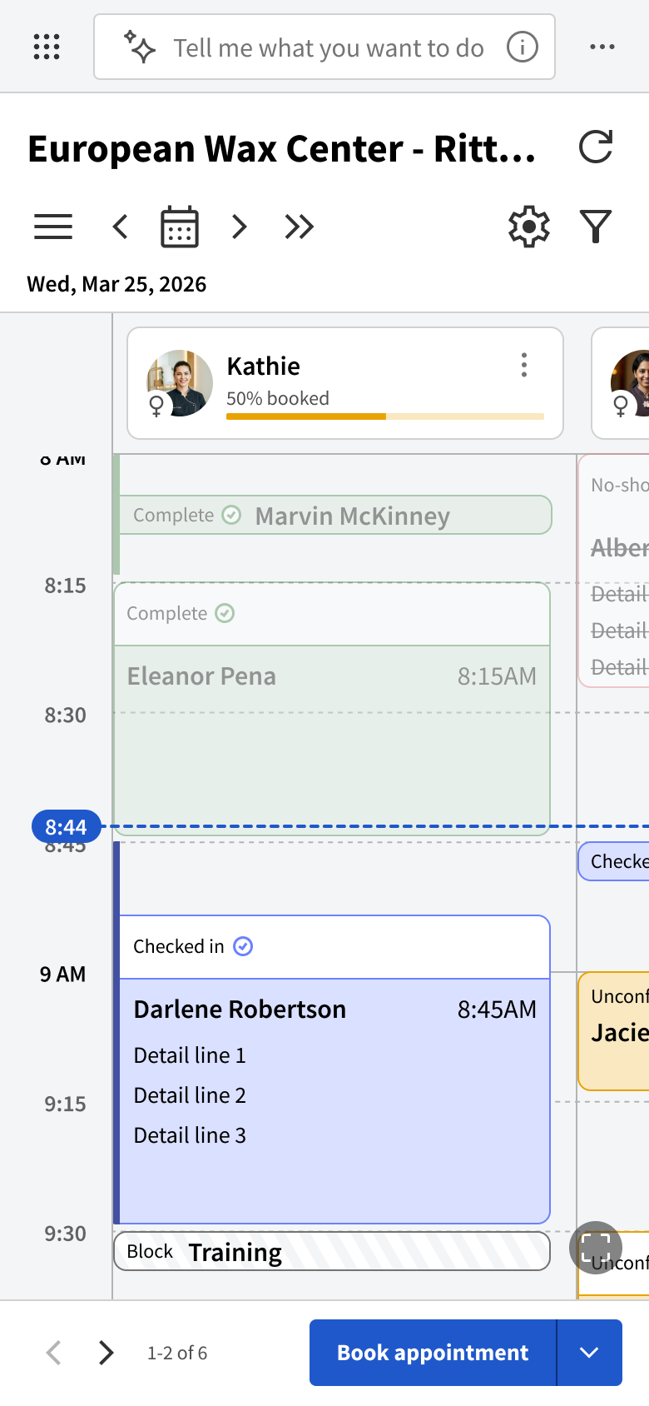The image size is (649, 1406).
Task: Select the Training block
Action: point(332,1251)
